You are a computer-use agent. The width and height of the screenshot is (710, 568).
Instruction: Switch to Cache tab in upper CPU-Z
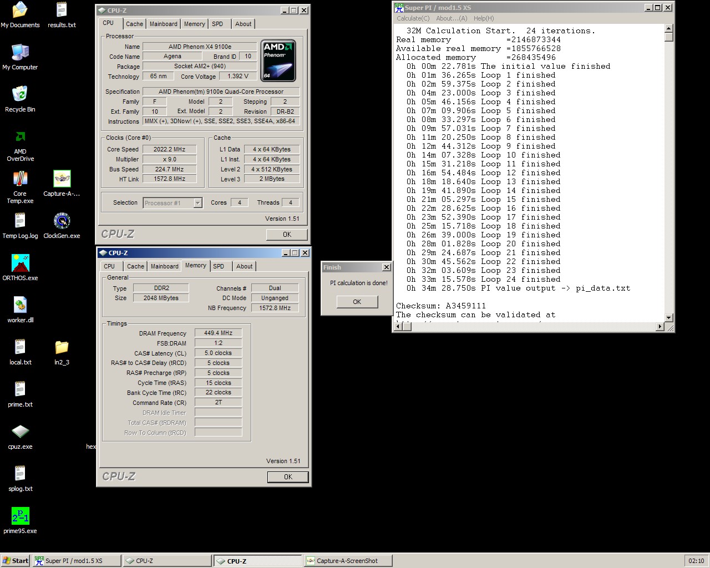[x=134, y=24]
